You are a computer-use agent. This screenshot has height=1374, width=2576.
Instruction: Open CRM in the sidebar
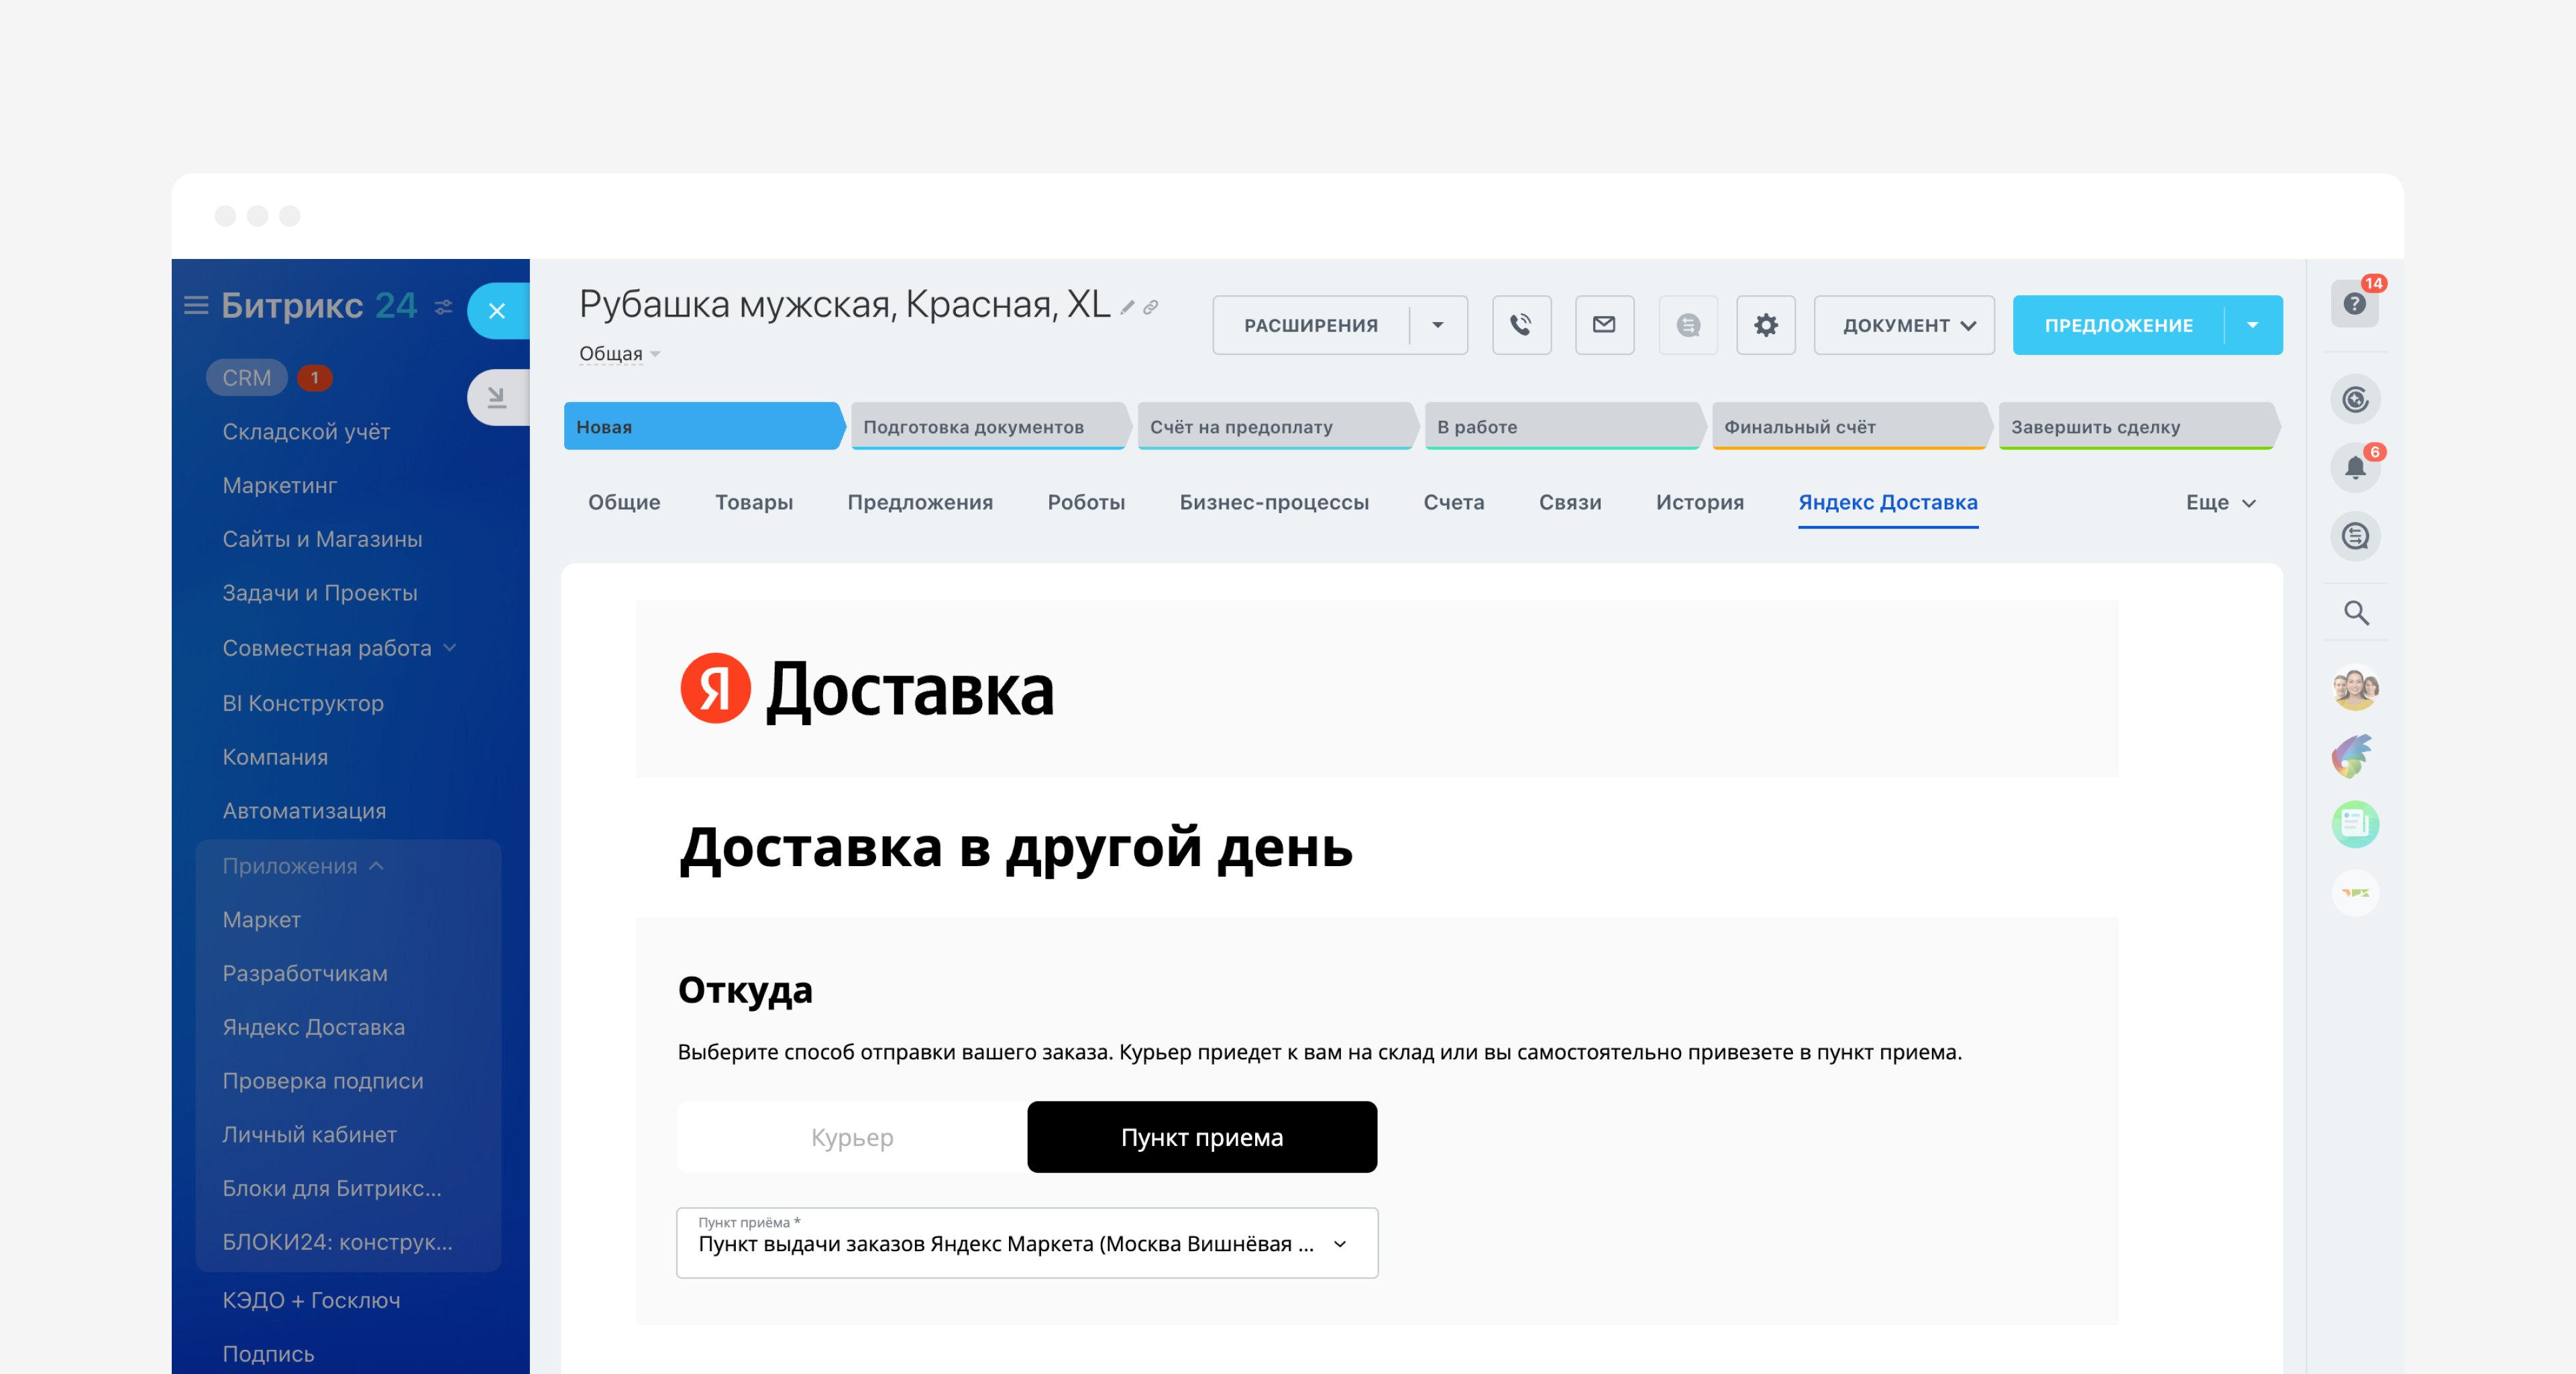click(x=246, y=378)
